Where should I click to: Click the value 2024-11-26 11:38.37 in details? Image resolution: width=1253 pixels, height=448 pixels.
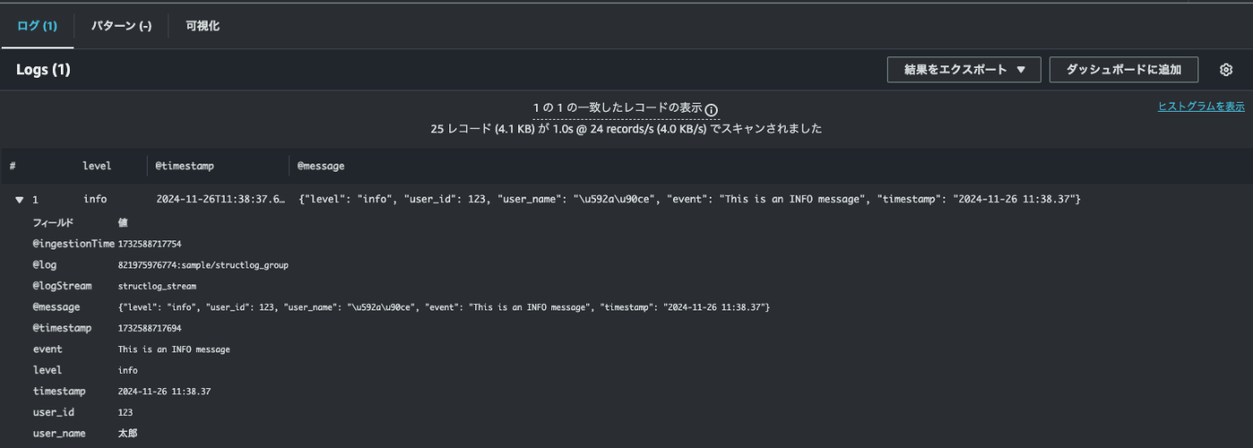(165, 392)
